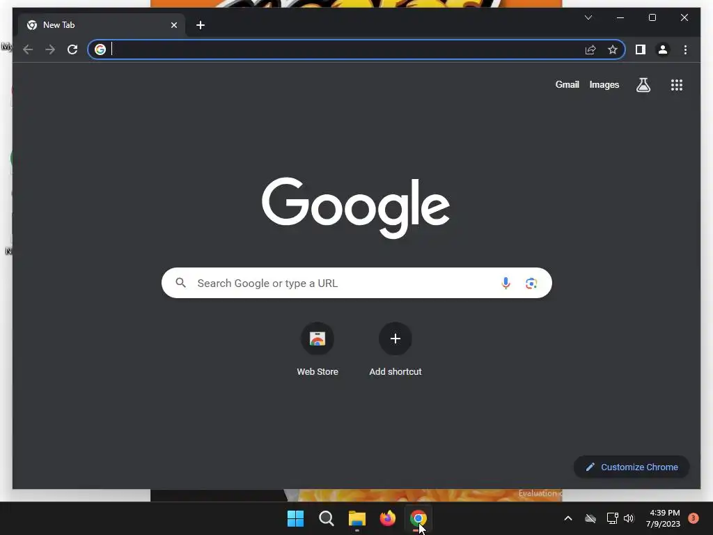
Task: Open the Chrome profile avatar menu
Action: point(663,49)
